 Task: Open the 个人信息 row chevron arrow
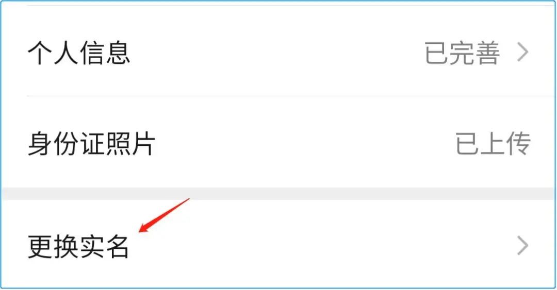[x=523, y=53]
